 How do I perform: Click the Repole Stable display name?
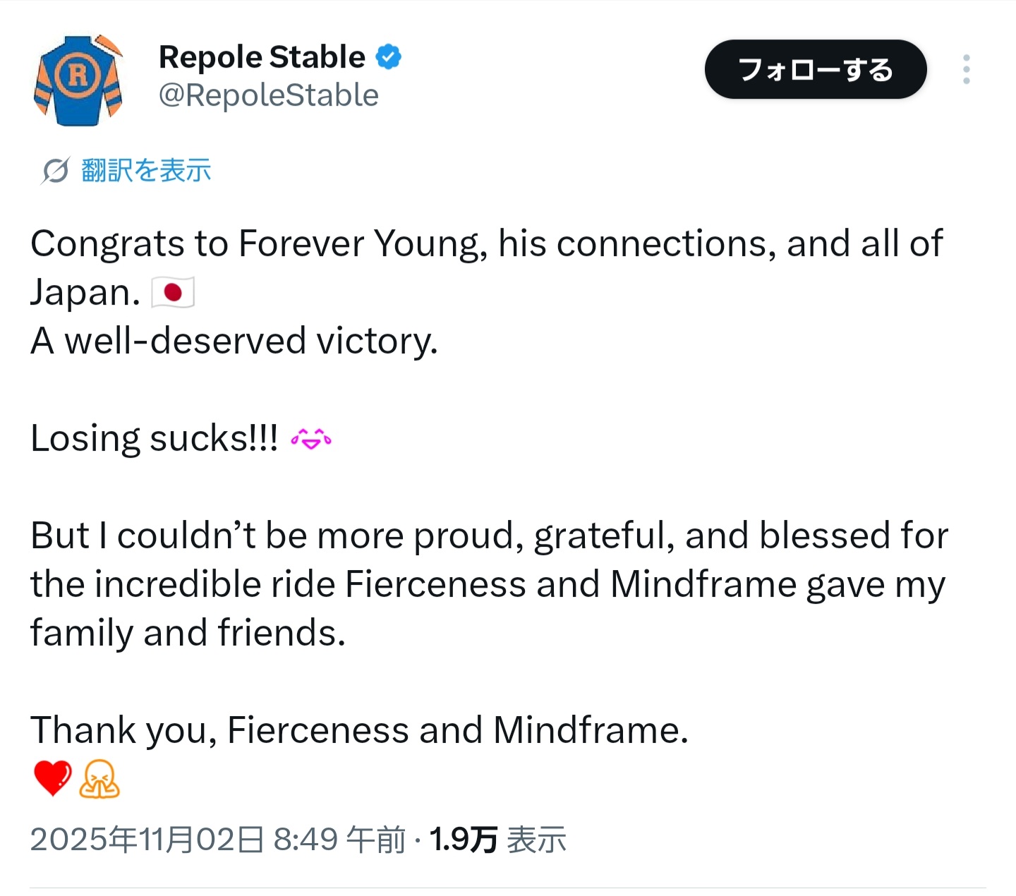pyautogui.click(x=262, y=57)
